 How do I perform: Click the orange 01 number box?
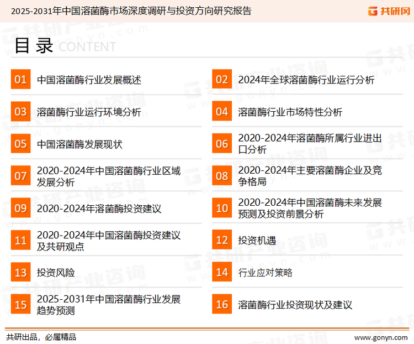point(20,80)
